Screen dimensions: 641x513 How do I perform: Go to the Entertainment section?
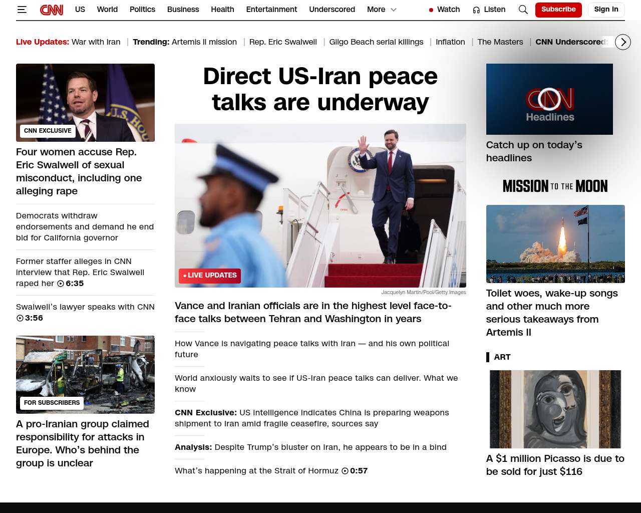coord(271,10)
